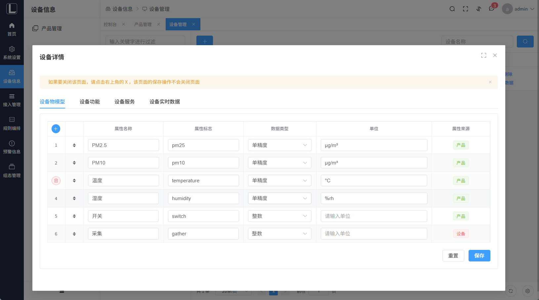This screenshot has width=539, height=300.
Task: Open the search icon in top header
Action: click(452, 9)
